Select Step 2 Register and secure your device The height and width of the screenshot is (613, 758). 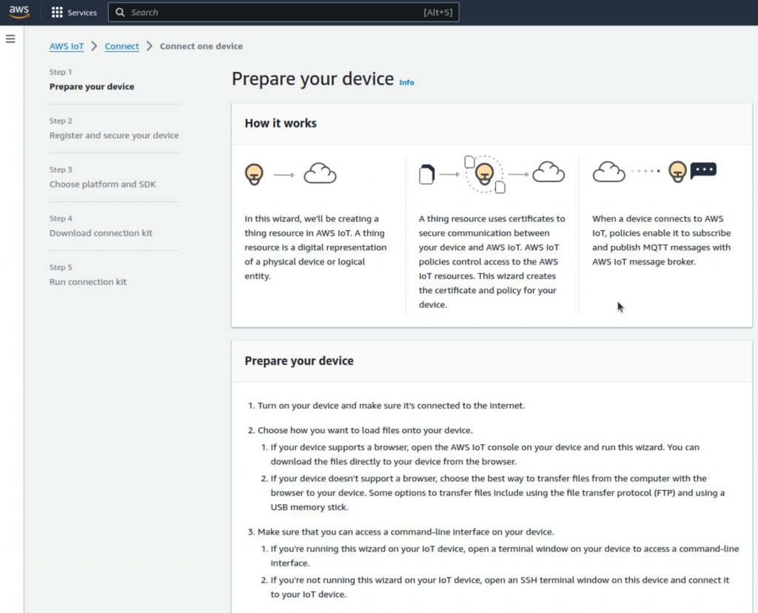[x=114, y=135]
